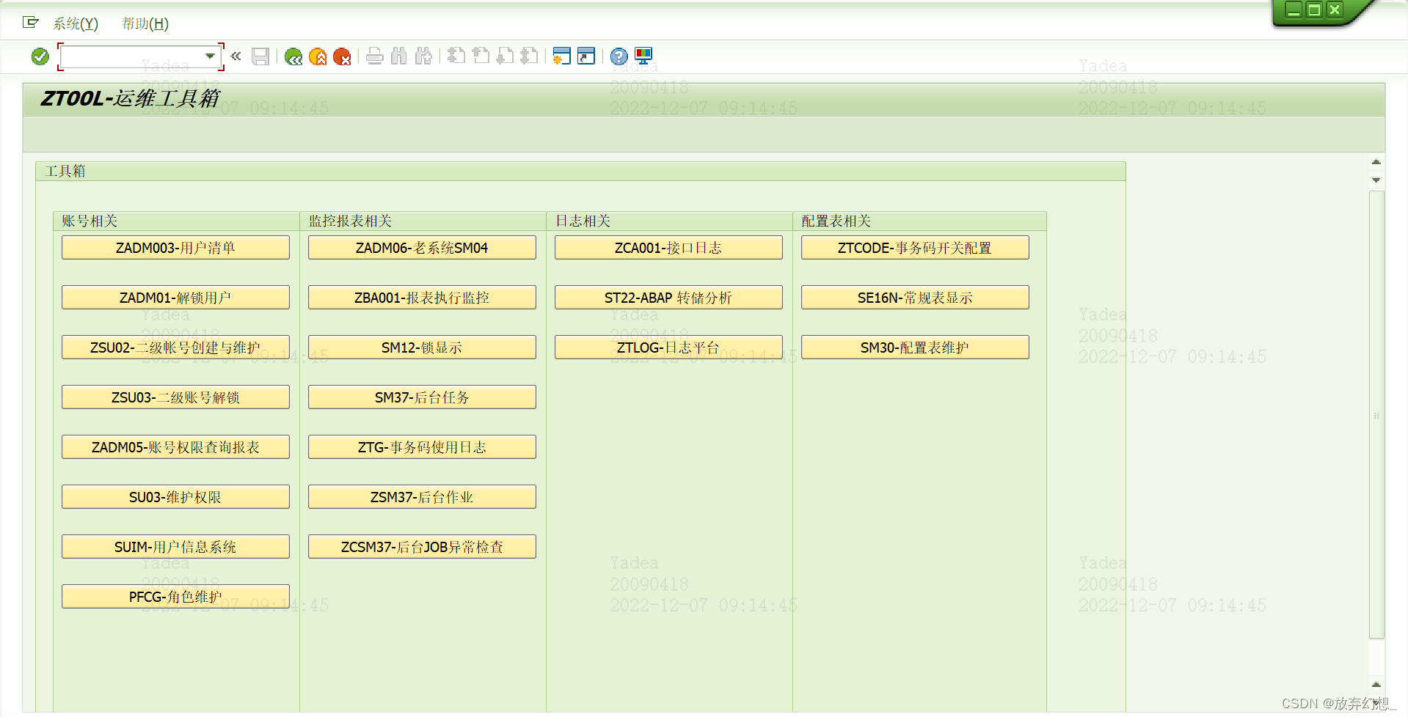Click the ZADM003-用户清单 button
Screen dimensions: 1408x717
coord(175,248)
